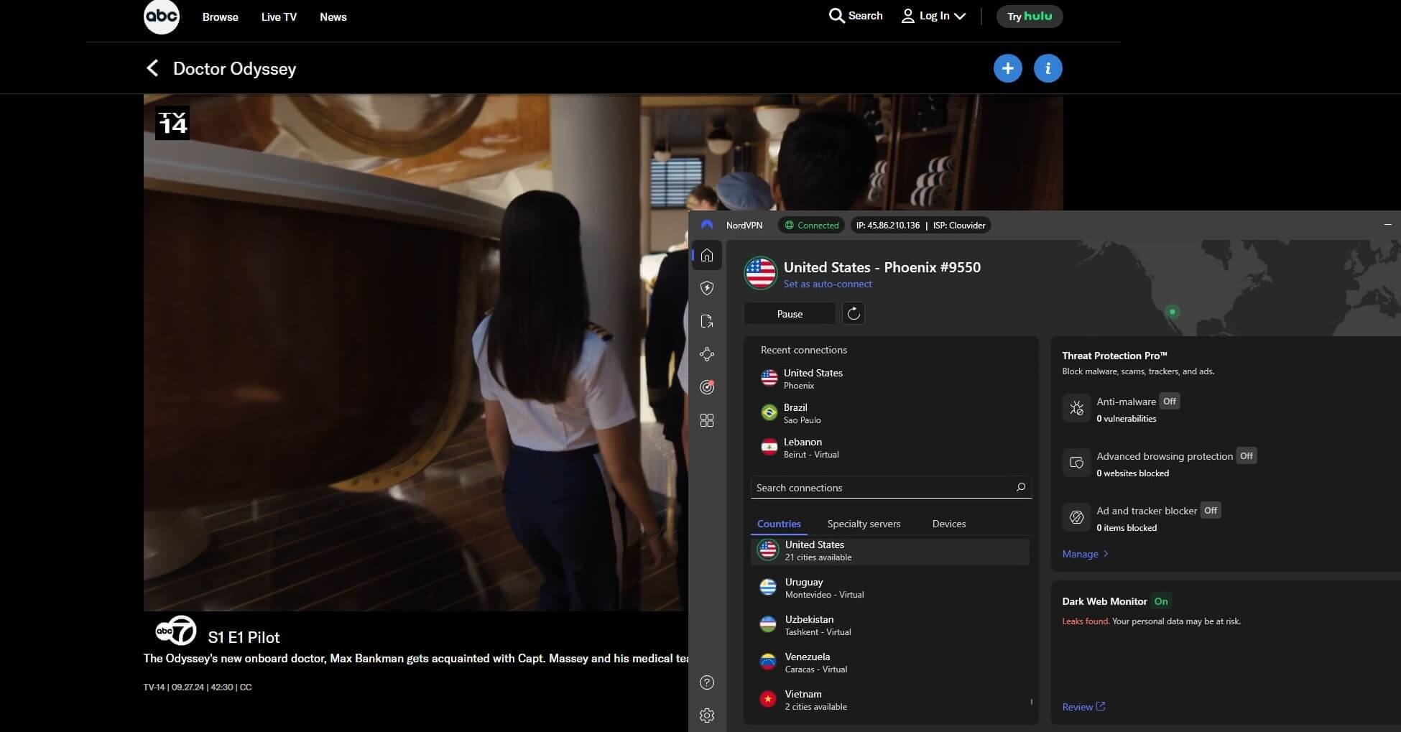Show info for Doctor Odyssey
The height and width of the screenshot is (732, 1401).
tap(1048, 68)
